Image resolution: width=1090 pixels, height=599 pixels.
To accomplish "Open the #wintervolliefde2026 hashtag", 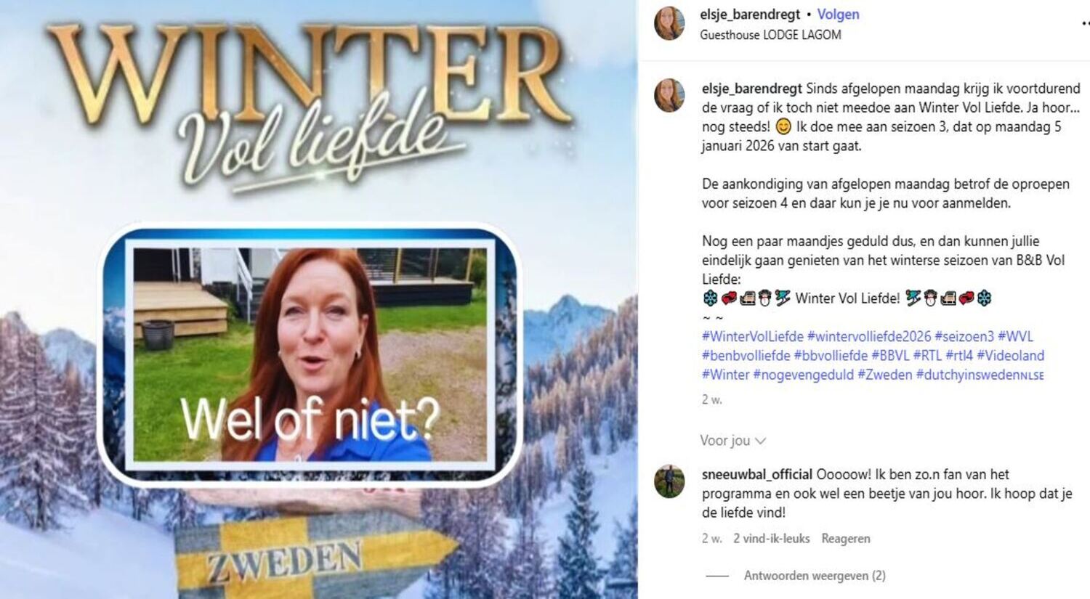I will [869, 337].
